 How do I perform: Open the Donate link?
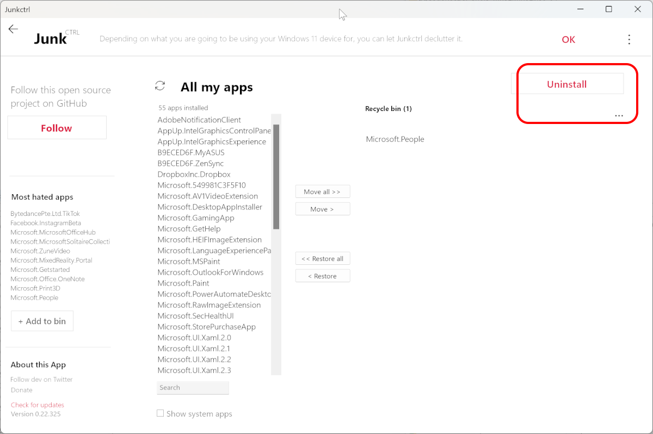[x=21, y=390]
